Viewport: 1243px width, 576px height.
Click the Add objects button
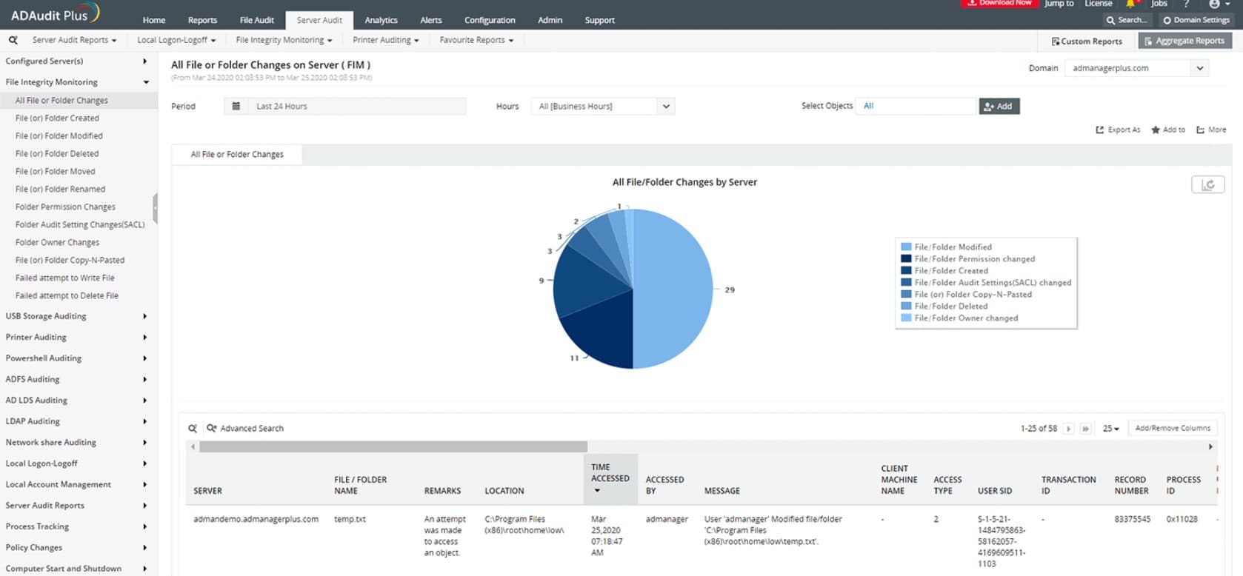(x=999, y=107)
